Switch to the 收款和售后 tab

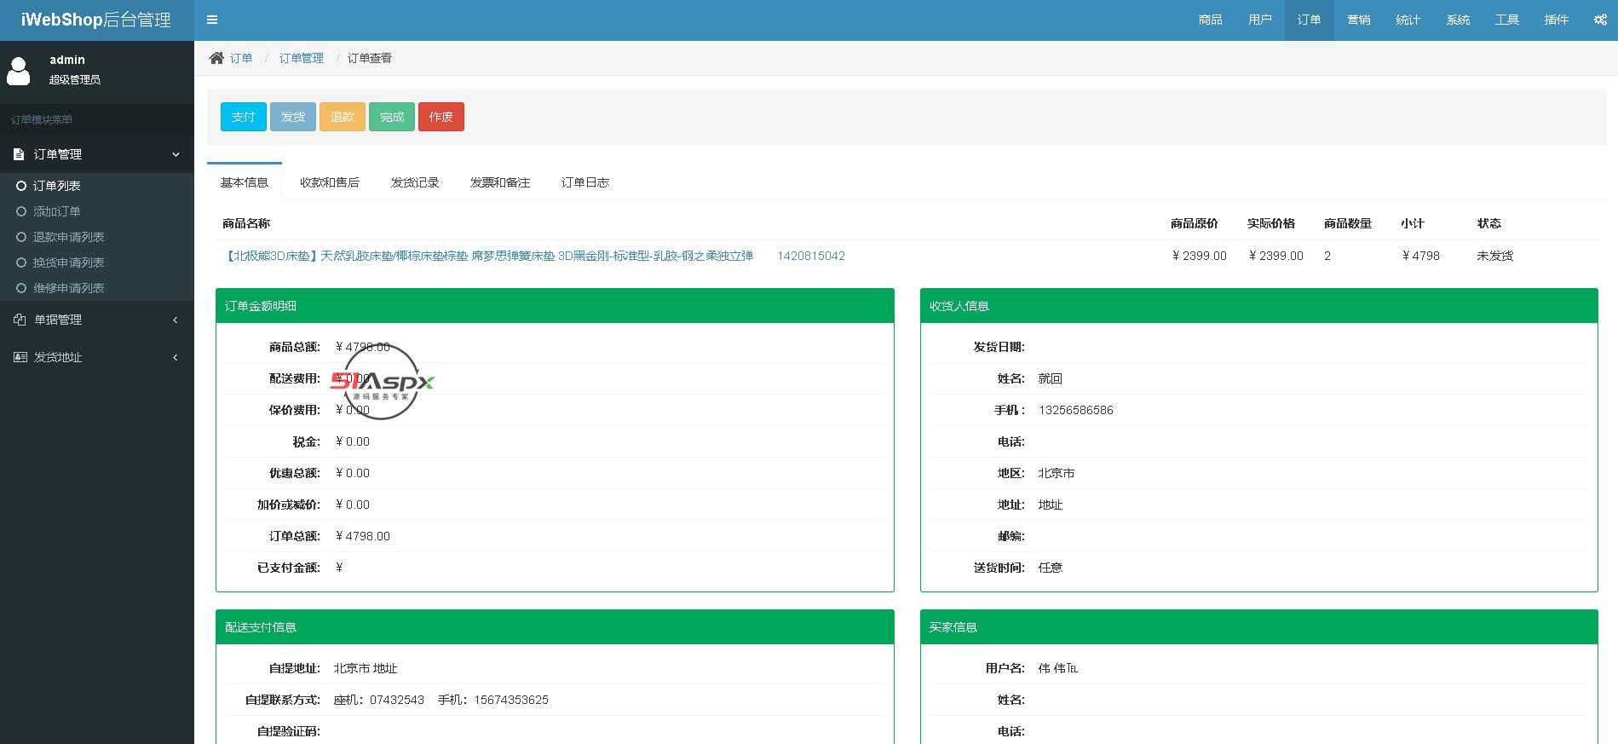330,182
